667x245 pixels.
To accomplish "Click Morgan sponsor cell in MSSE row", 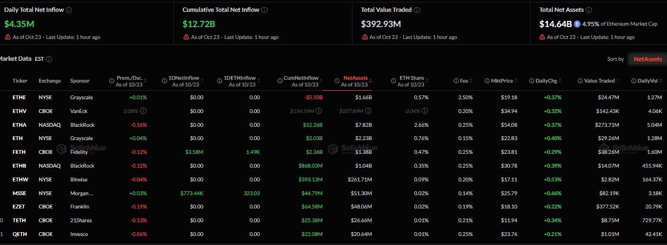I will 82,193.
